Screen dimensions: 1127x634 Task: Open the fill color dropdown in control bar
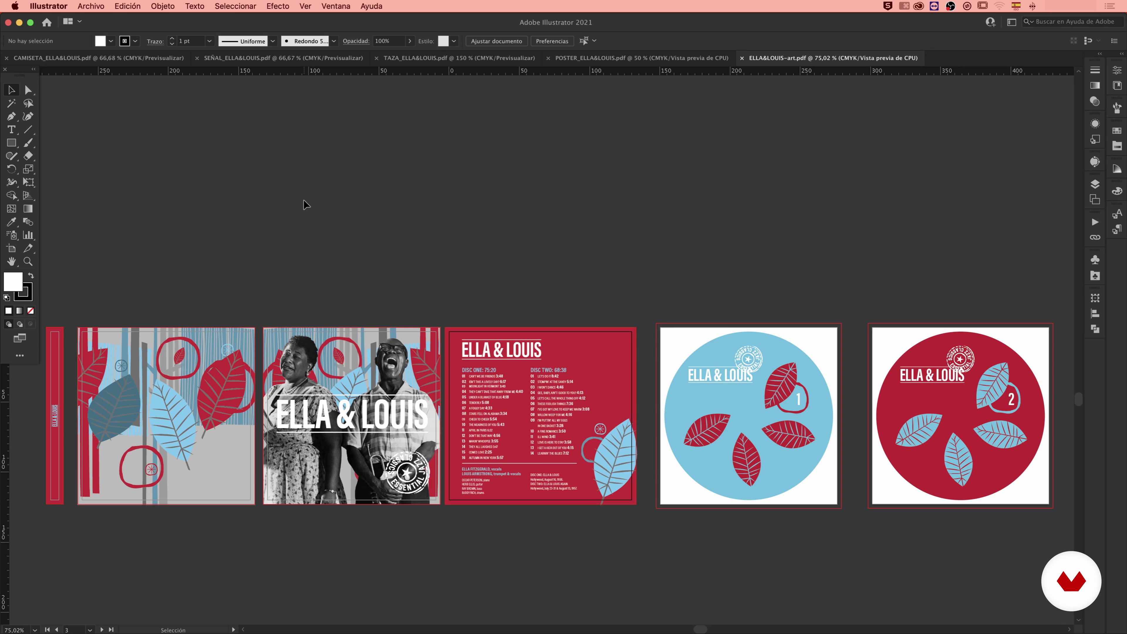111,41
